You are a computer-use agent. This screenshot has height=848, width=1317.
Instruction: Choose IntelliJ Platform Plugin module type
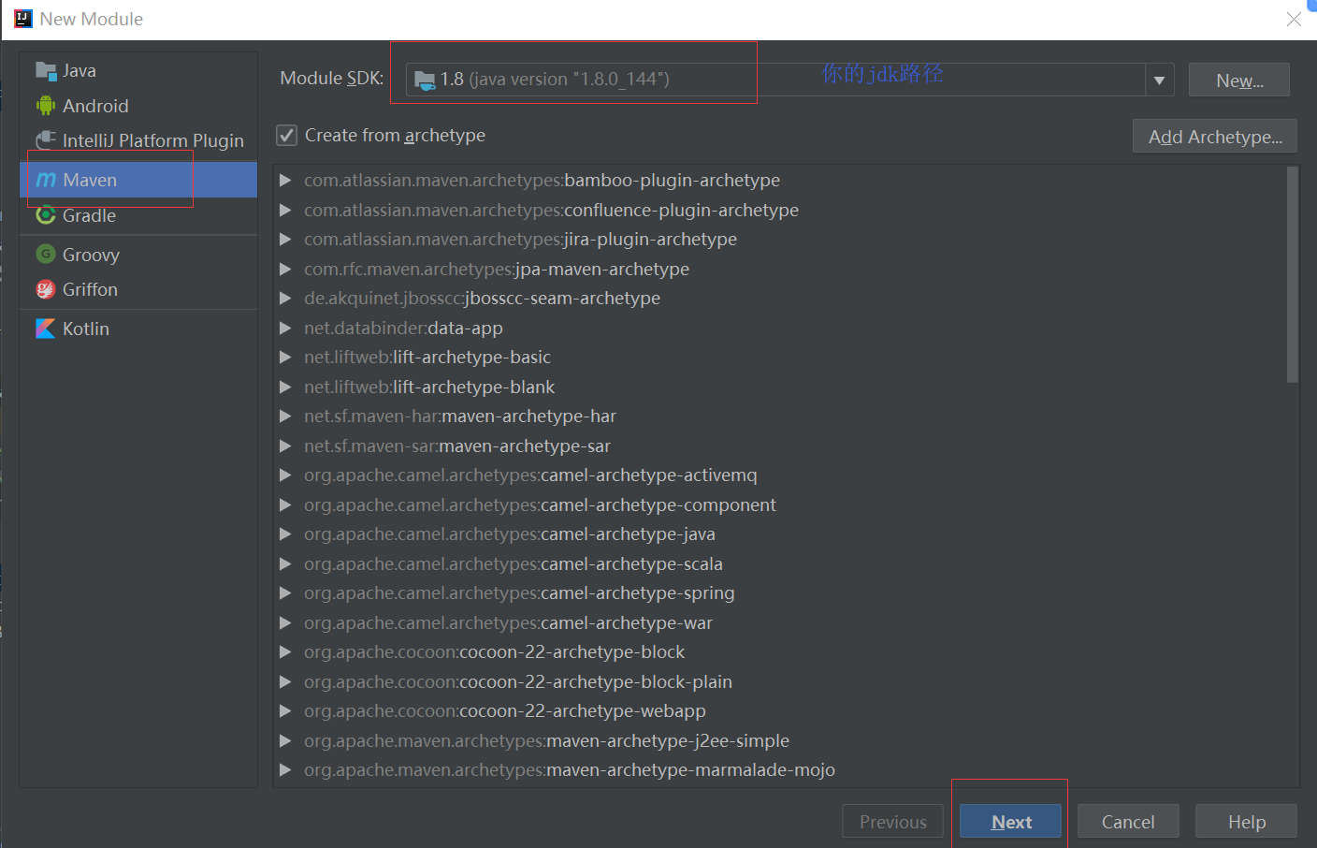coord(138,140)
